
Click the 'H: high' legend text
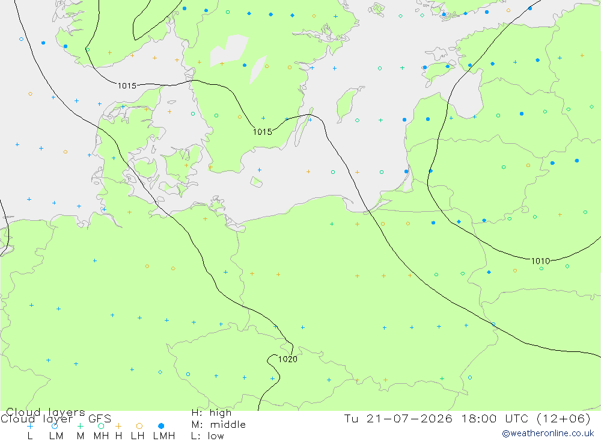[212, 413]
